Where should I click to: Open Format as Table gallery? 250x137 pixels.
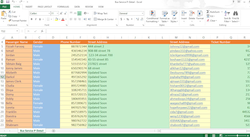tap(165, 17)
